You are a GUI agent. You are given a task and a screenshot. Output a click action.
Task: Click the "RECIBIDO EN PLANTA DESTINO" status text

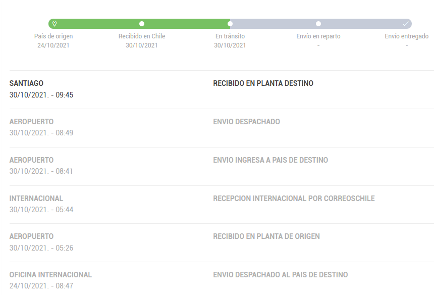[263, 83]
